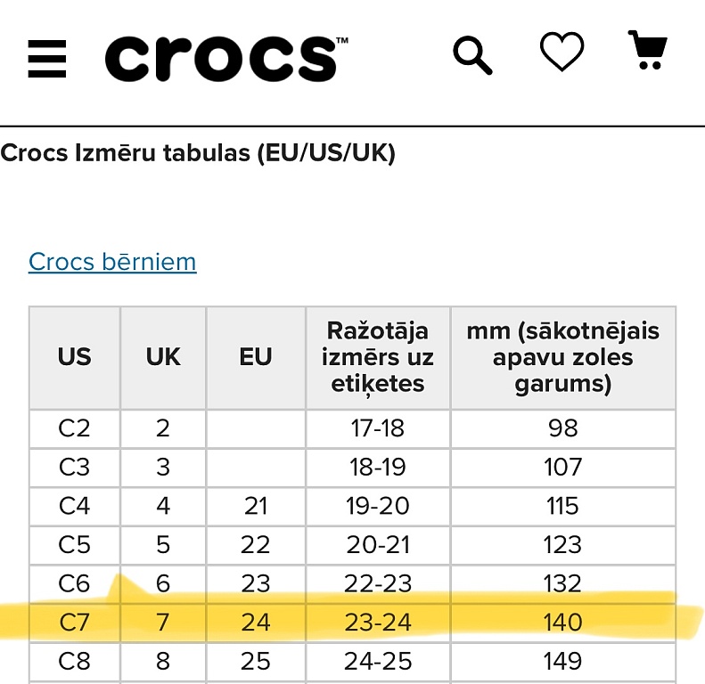Viewport: 705px width, 684px height.
Task: Open the wishlist heart icon
Action: pyautogui.click(x=562, y=52)
